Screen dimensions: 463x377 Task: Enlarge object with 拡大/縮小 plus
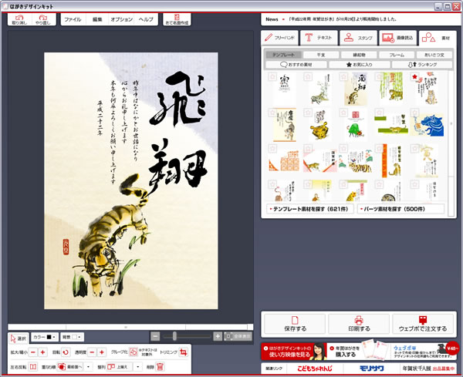tap(42, 352)
